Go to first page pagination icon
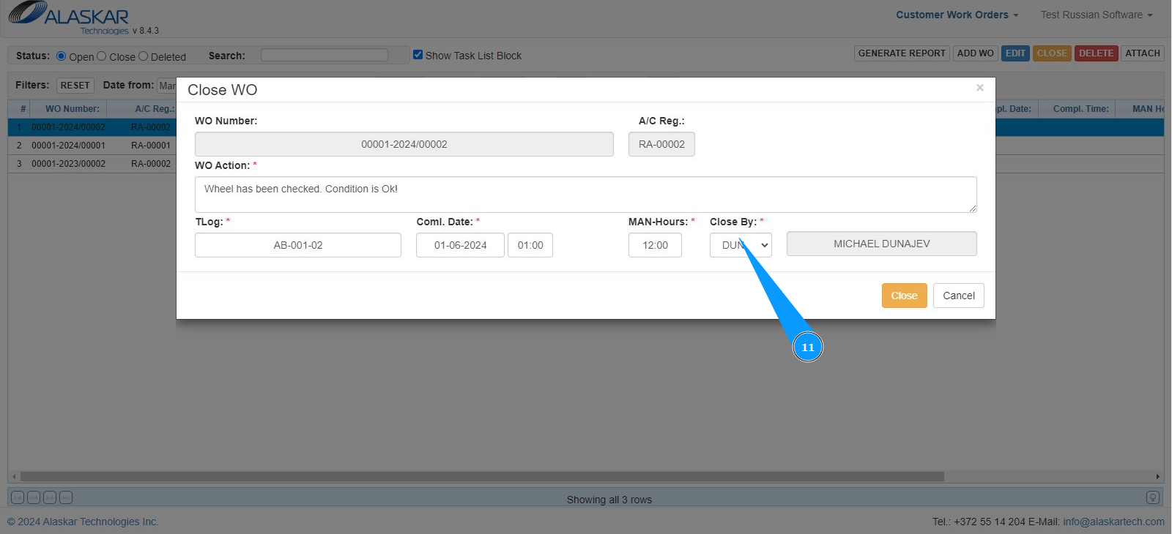The image size is (1172, 534). point(18,497)
